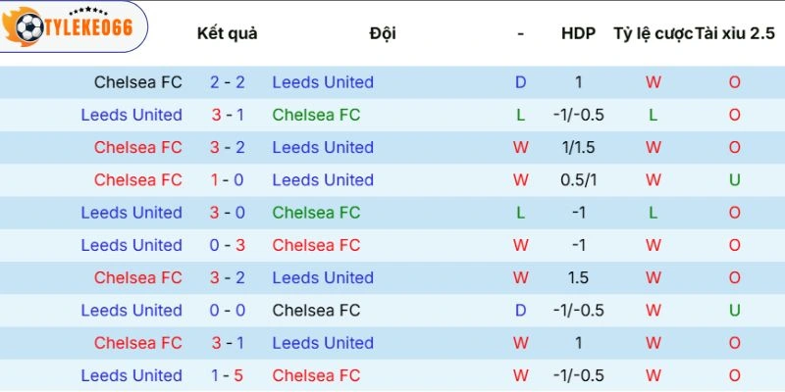Select the "Tài xỉu 2.5" column header
Viewport: 785px width, 392px height.
pyautogui.click(x=735, y=33)
